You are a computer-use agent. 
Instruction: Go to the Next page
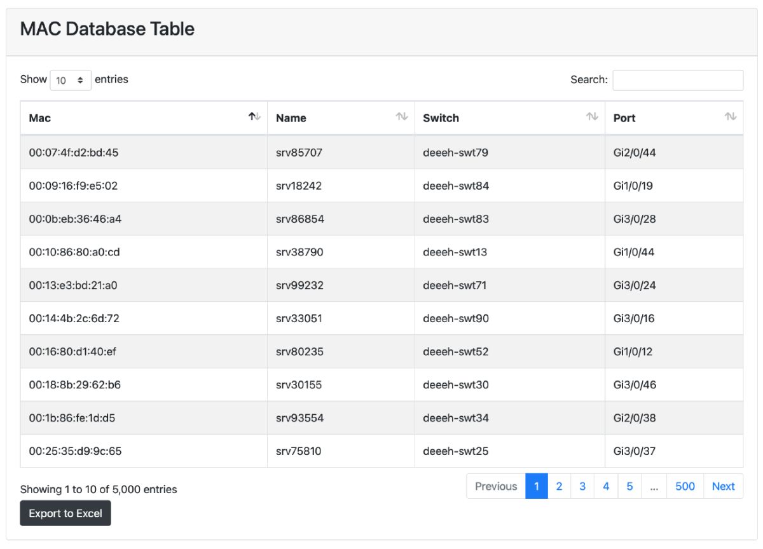tap(724, 486)
